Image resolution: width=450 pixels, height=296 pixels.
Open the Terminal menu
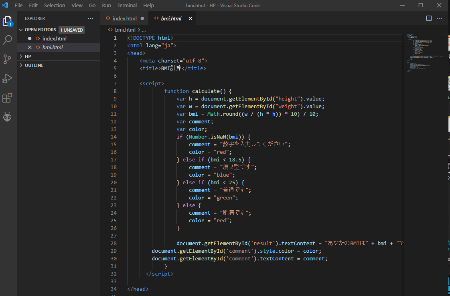click(x=127, y=5)
